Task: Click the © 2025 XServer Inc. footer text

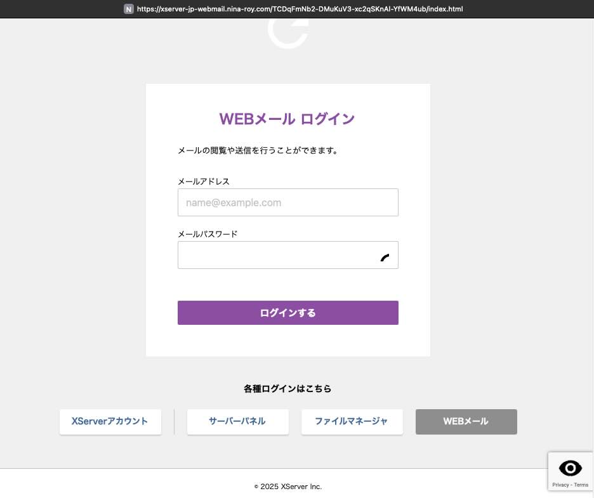Action: click(288, 487)
